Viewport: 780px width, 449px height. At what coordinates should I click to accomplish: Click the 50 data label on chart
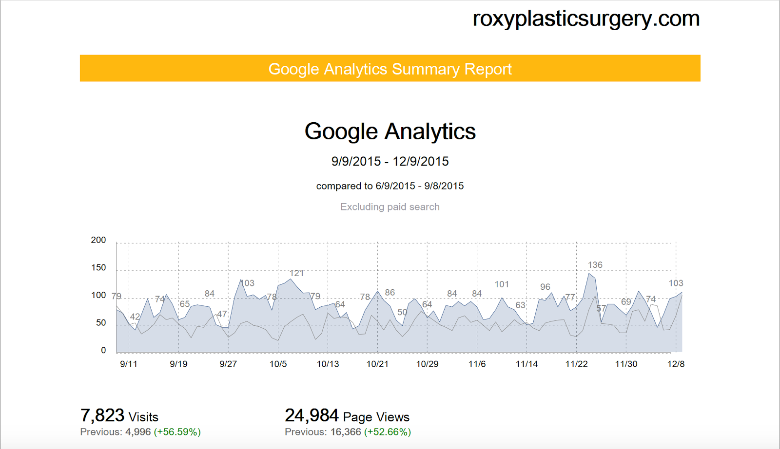402,312
